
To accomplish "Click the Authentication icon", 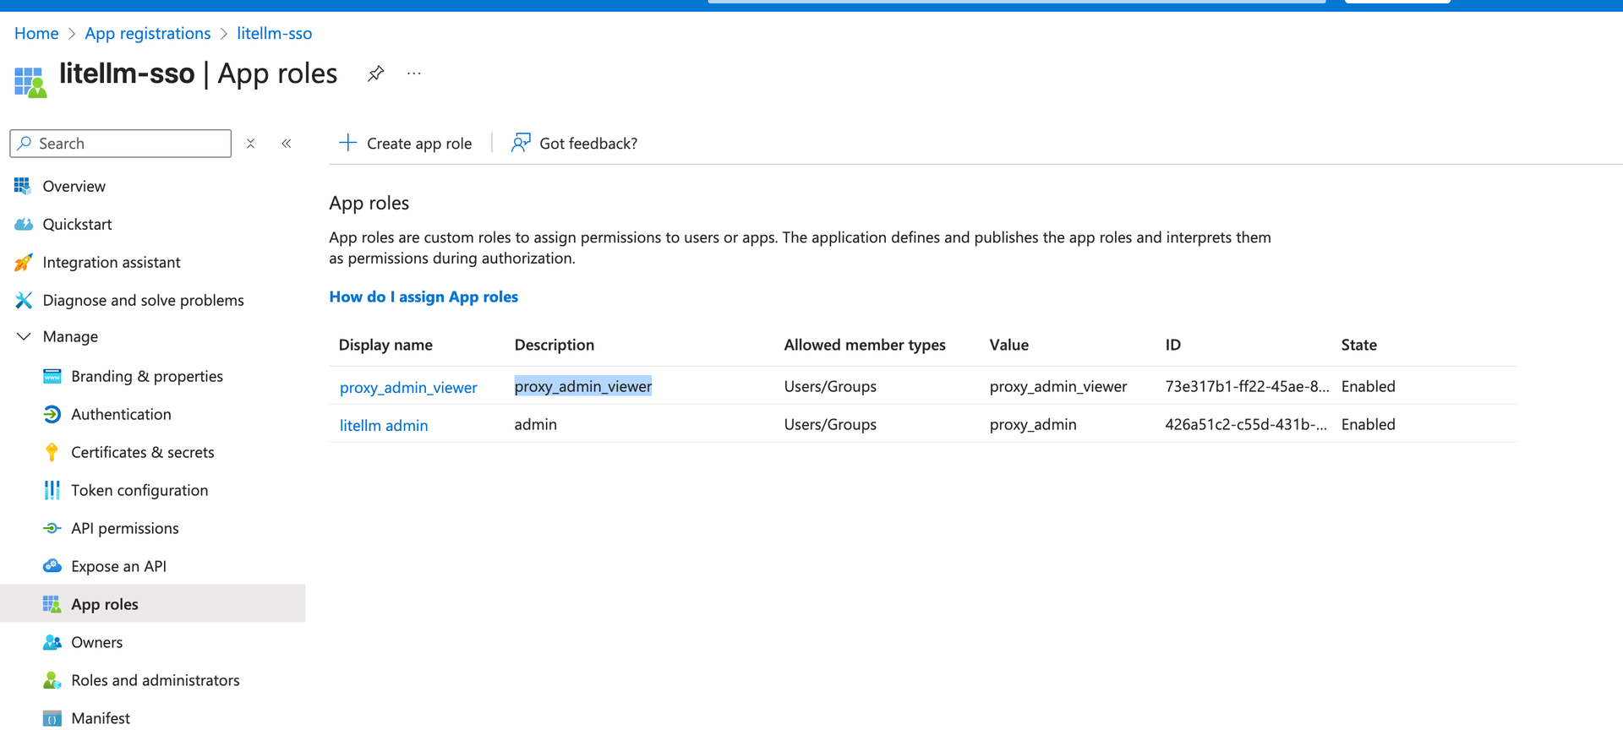I will pyautogui.click(x=52, y=414).
